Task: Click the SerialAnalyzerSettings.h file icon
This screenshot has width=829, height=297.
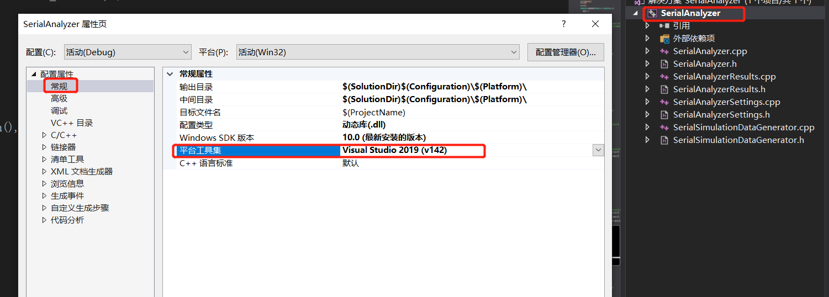Action: (x=664, y=115)
